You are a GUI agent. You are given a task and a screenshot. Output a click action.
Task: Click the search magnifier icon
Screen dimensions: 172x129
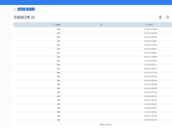tap(15, 9)
